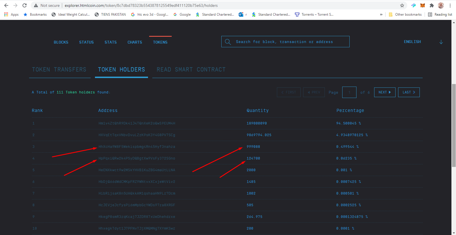
Task: Open address HkegP8smR3rqKcaj7JZDR87xUeDhehdrxe
Action: pyautogui.click(x=137, y=217)
